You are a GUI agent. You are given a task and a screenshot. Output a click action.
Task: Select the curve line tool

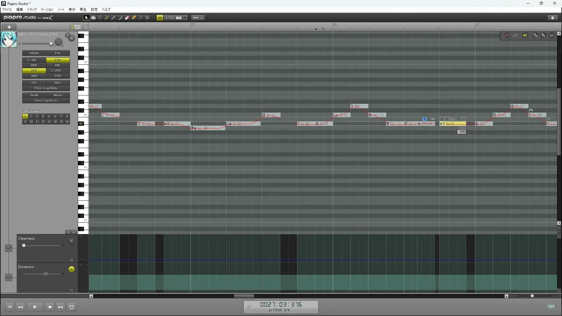point(120,18)
